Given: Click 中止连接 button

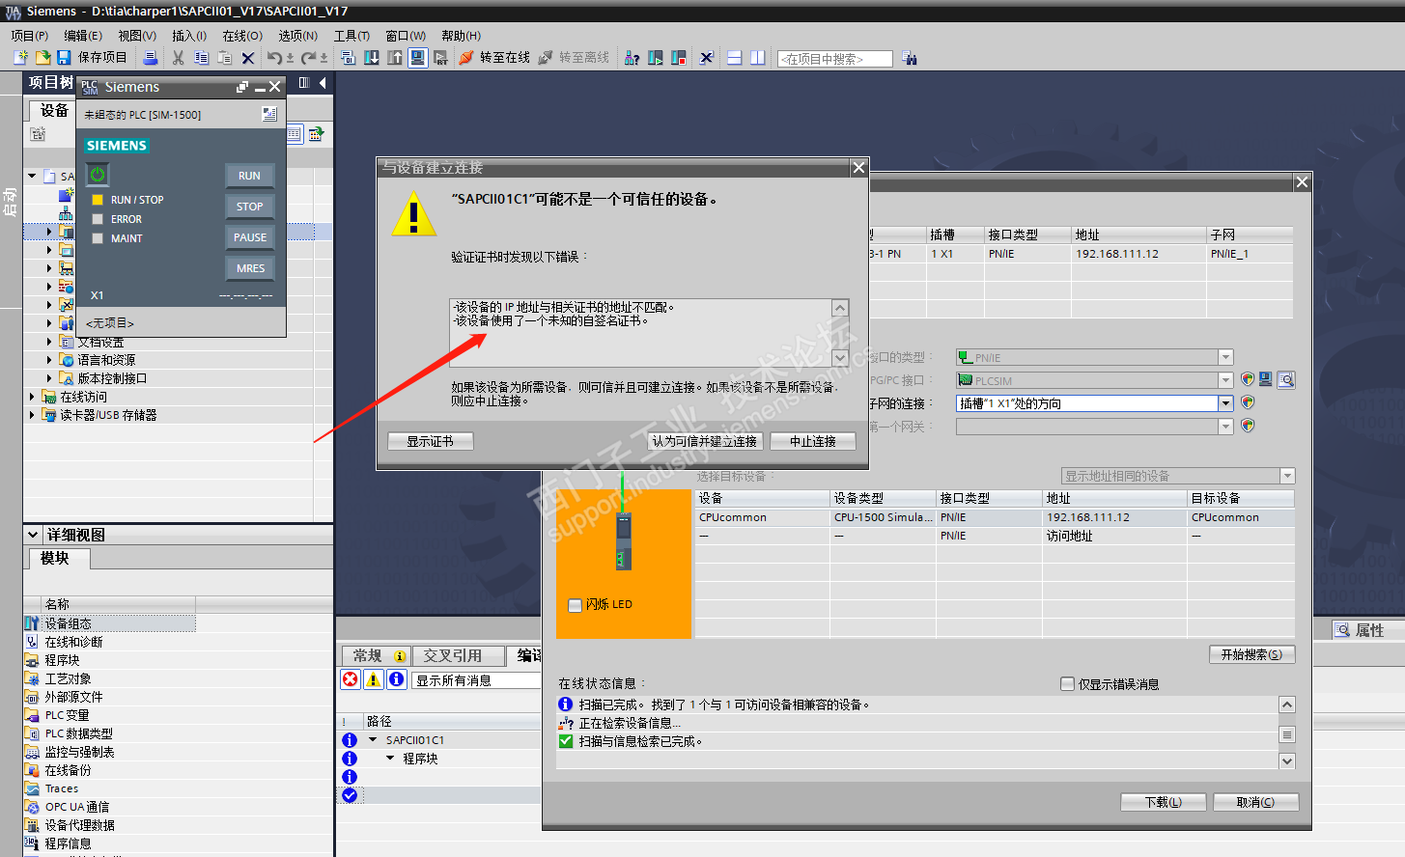Looking at the screenshot, I should pyautogui.click(x=813, y=441).
